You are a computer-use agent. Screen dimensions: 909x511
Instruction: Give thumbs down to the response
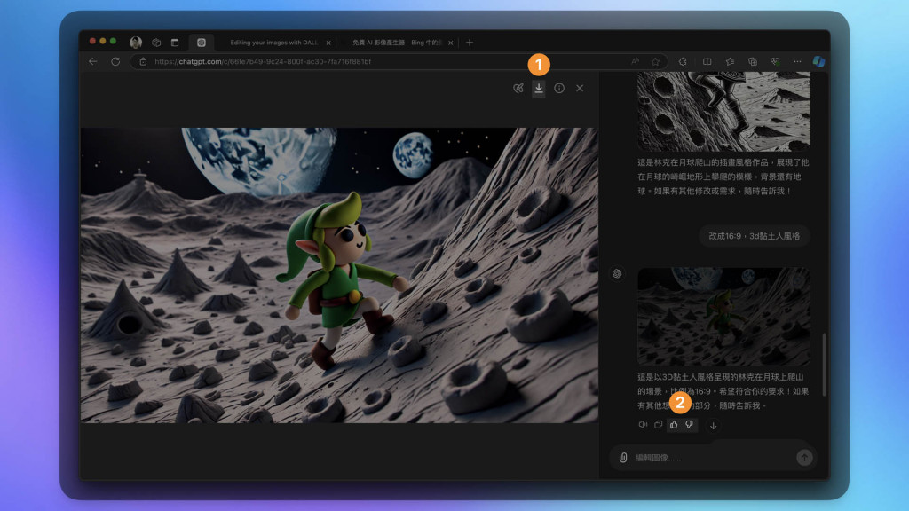click(689, 425)
